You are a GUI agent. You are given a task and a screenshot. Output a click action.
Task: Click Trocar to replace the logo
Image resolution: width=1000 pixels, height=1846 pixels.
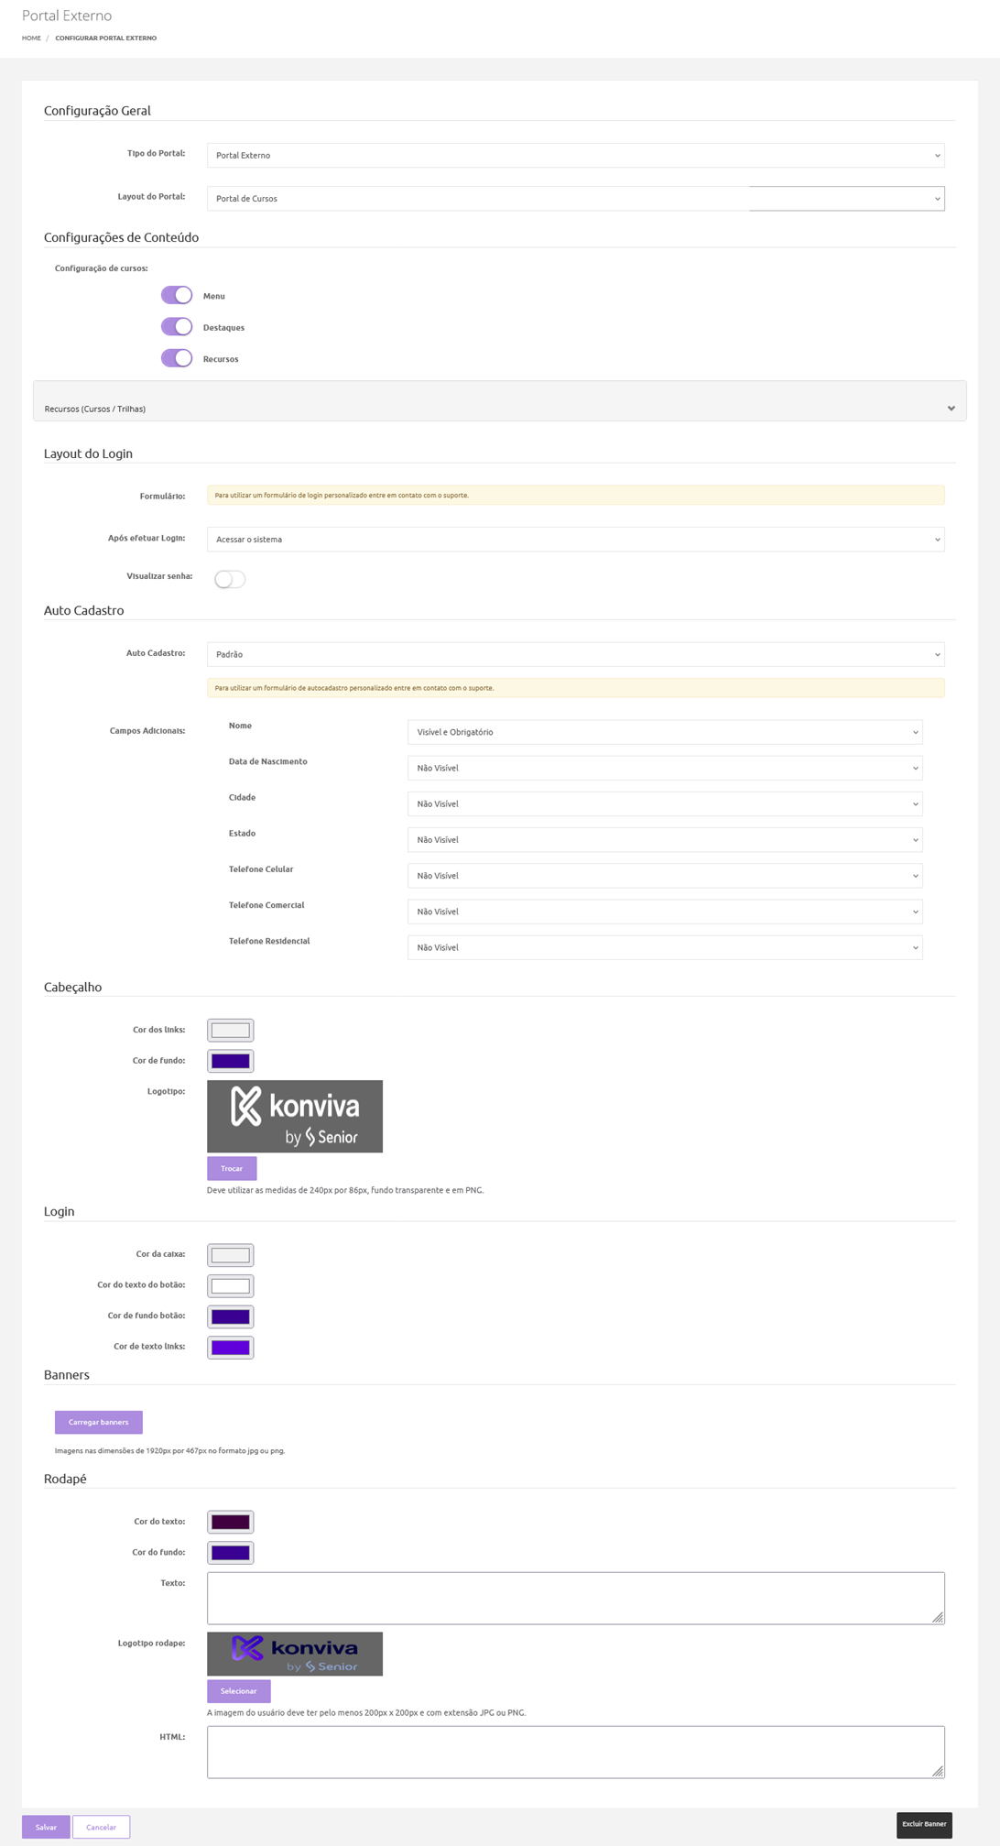point(232,1168)
